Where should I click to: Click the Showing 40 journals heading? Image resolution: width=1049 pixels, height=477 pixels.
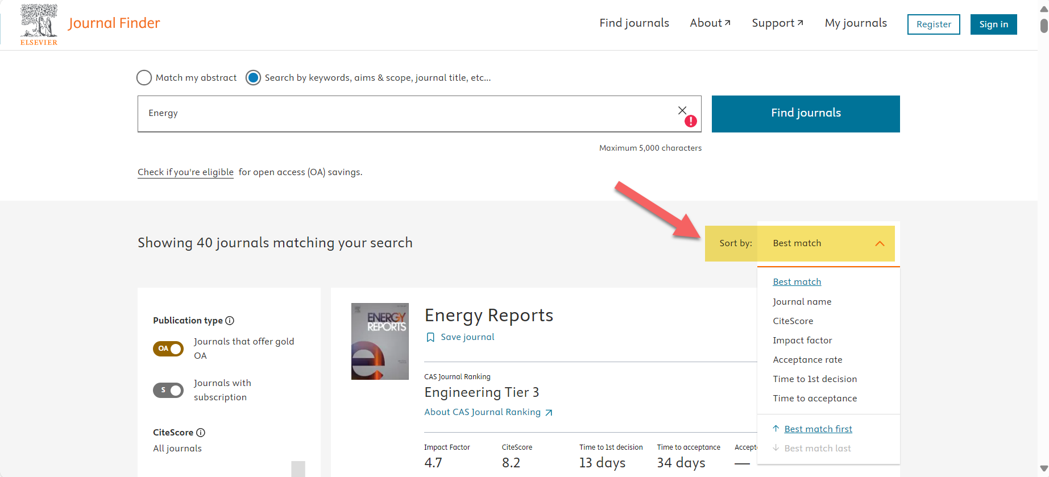click(x=275, y=243)
